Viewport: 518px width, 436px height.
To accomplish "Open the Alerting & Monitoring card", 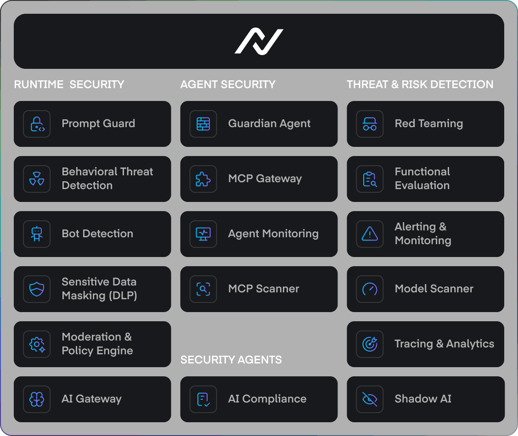I will pos(425,234).
